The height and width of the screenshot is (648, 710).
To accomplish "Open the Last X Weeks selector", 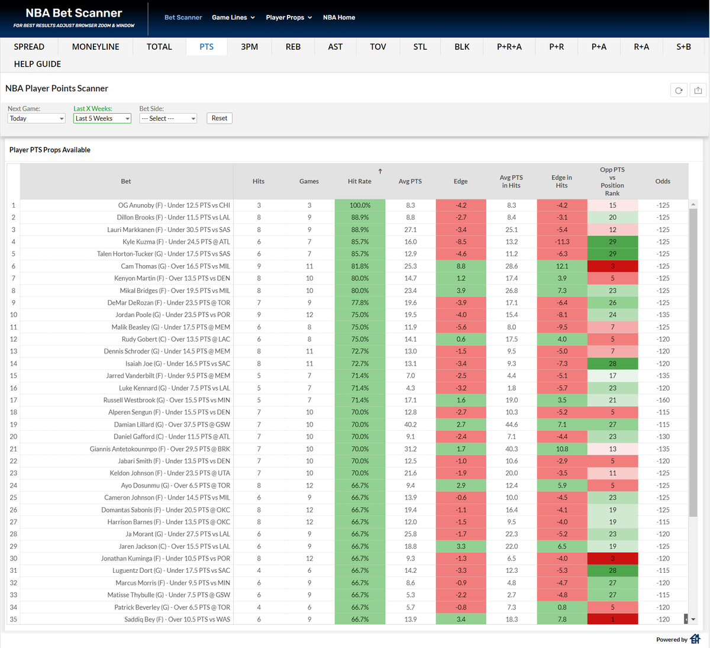I will point(102,118).
